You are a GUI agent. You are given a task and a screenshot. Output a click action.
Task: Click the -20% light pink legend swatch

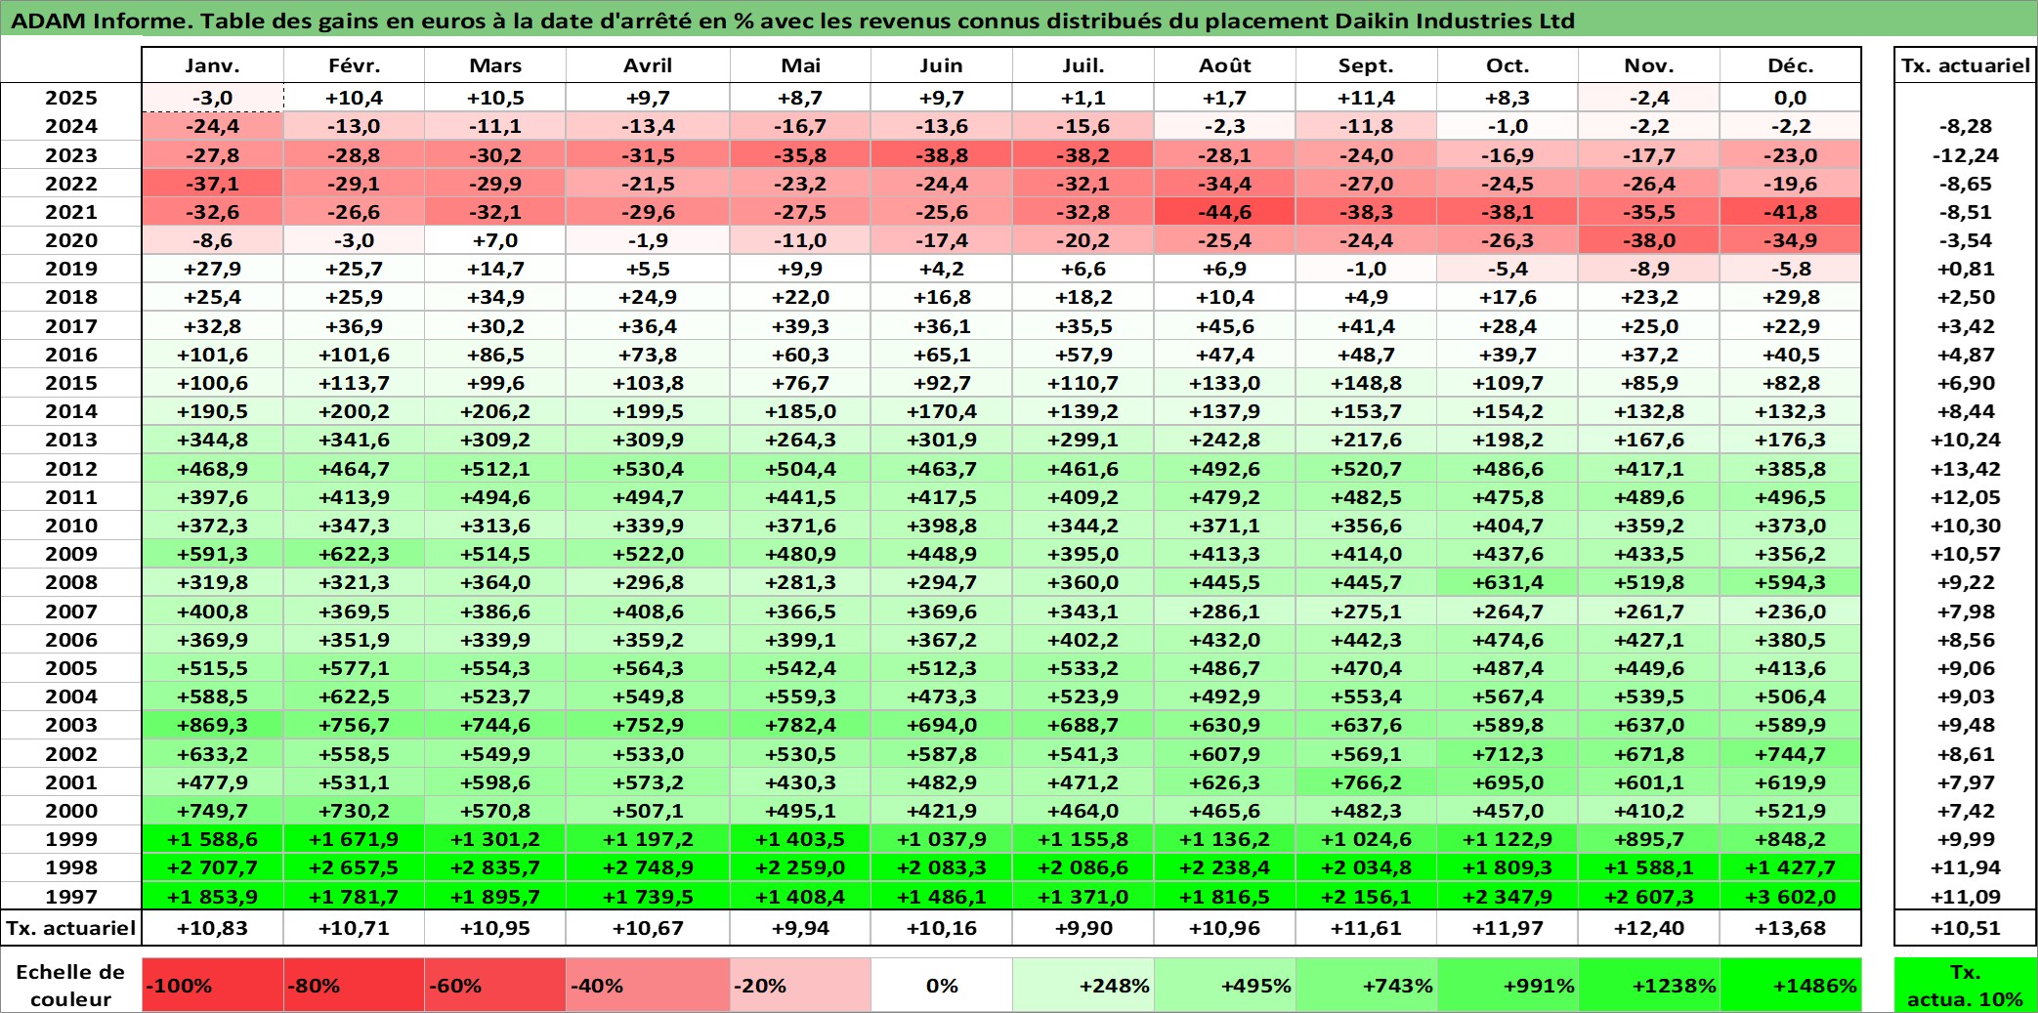800,985
